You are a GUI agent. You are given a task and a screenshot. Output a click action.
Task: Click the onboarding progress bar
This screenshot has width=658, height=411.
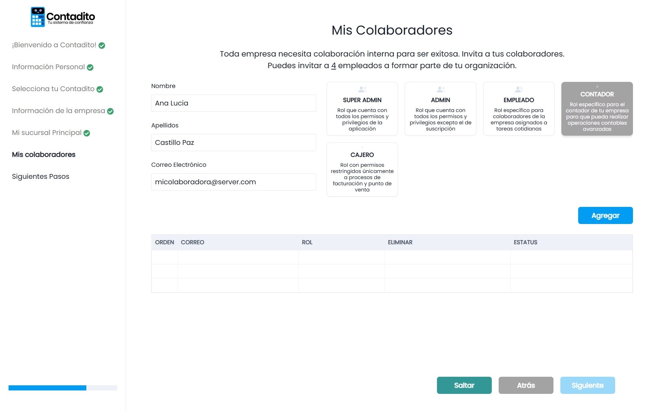coord(63,388)
